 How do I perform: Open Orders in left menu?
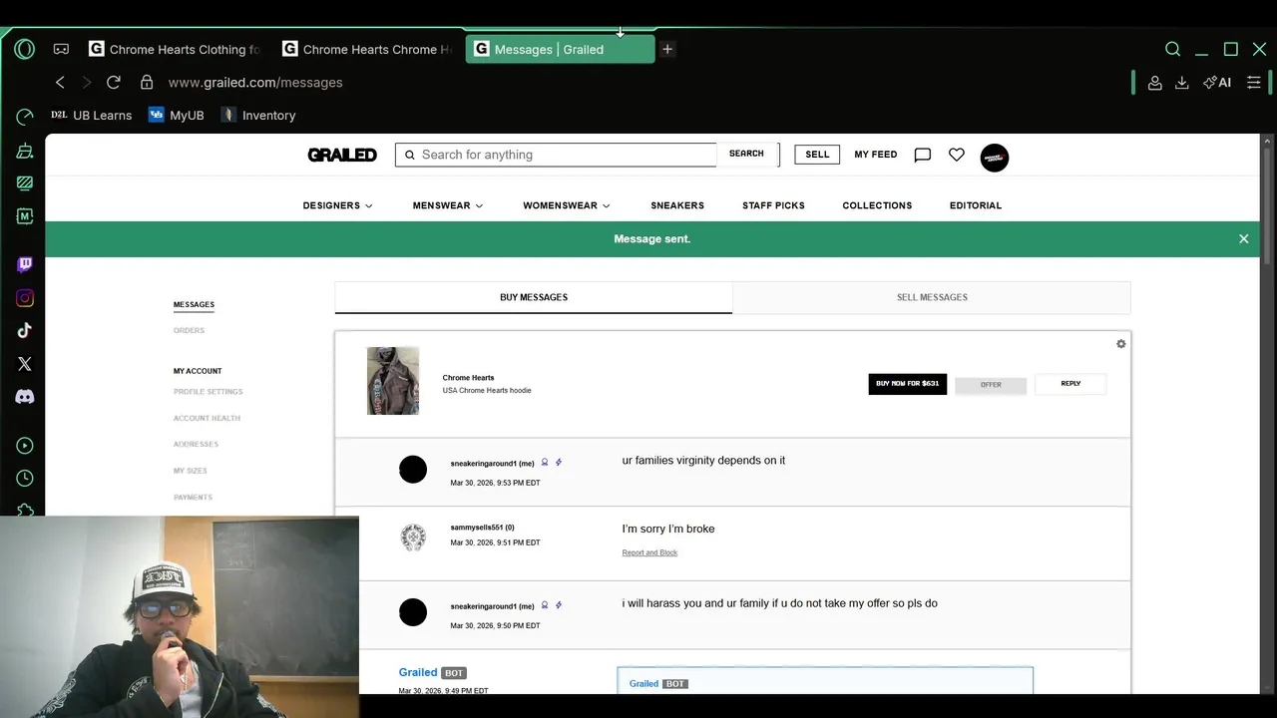click(x=189, y=331)
